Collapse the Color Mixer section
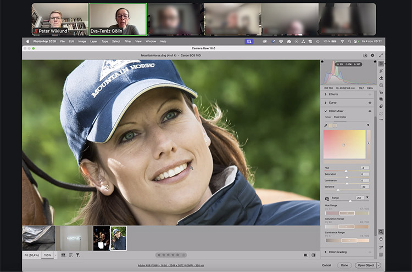 (x=326, y=111)
